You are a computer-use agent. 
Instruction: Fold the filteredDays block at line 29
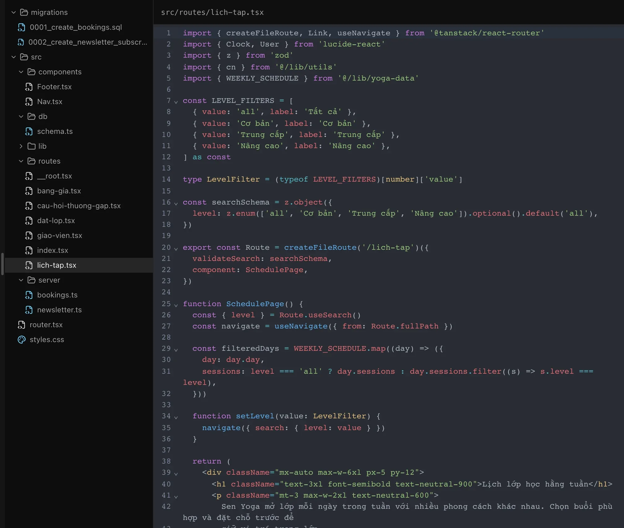176,350
